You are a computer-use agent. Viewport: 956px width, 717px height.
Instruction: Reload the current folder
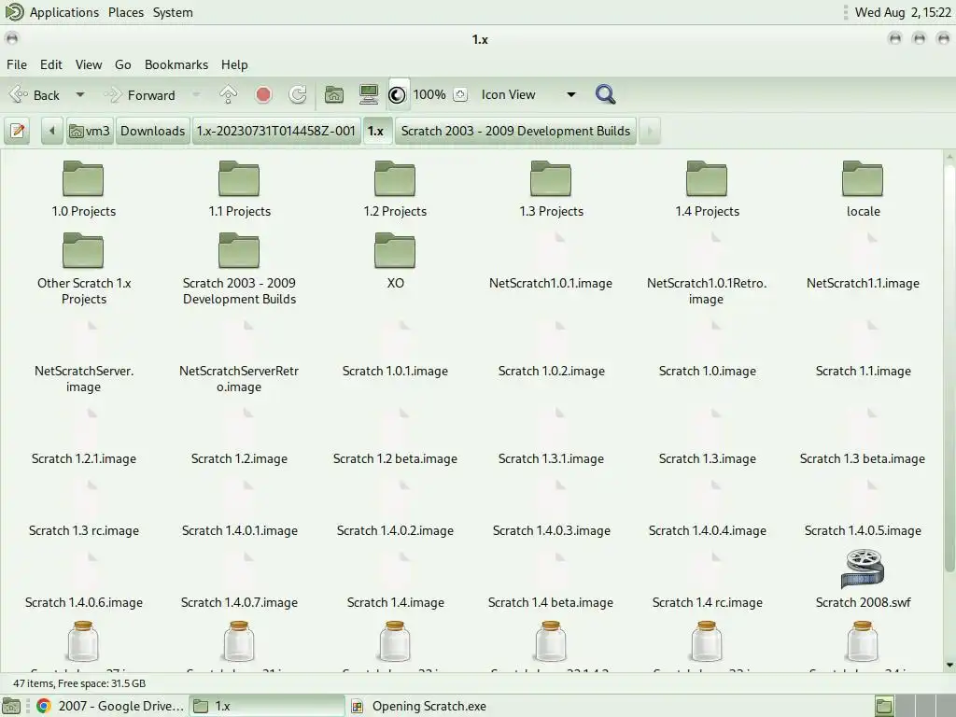click(x=298, y=94)
